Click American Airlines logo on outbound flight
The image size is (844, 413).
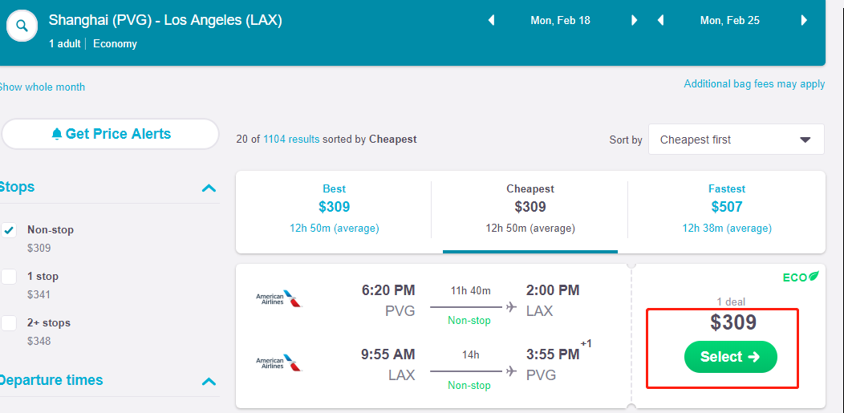[x=278, y=300]
